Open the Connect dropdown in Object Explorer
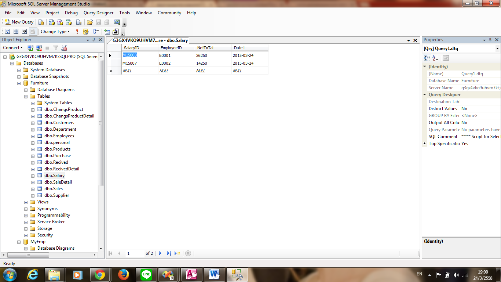 (x=13, y=48)
